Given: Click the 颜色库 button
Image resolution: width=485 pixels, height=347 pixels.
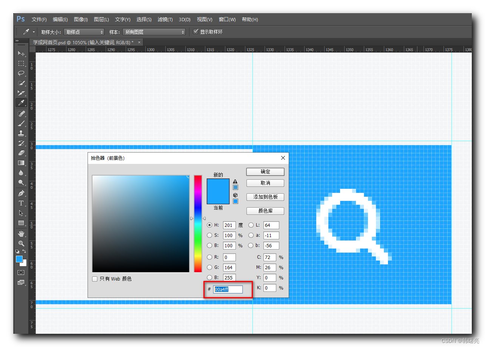Looking at the screenshot, I should [265, 211].
